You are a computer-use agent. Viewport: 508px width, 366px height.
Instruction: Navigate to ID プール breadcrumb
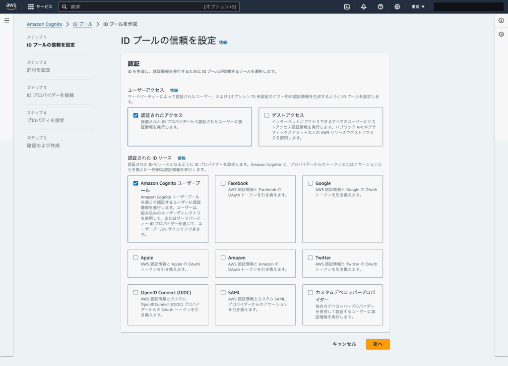pos(82,24)
